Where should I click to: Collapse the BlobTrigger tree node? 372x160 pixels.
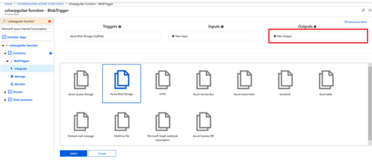[8, 61]
